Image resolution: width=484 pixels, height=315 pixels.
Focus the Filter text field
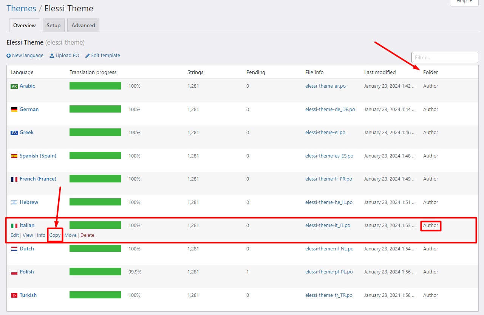coord(444,57)
